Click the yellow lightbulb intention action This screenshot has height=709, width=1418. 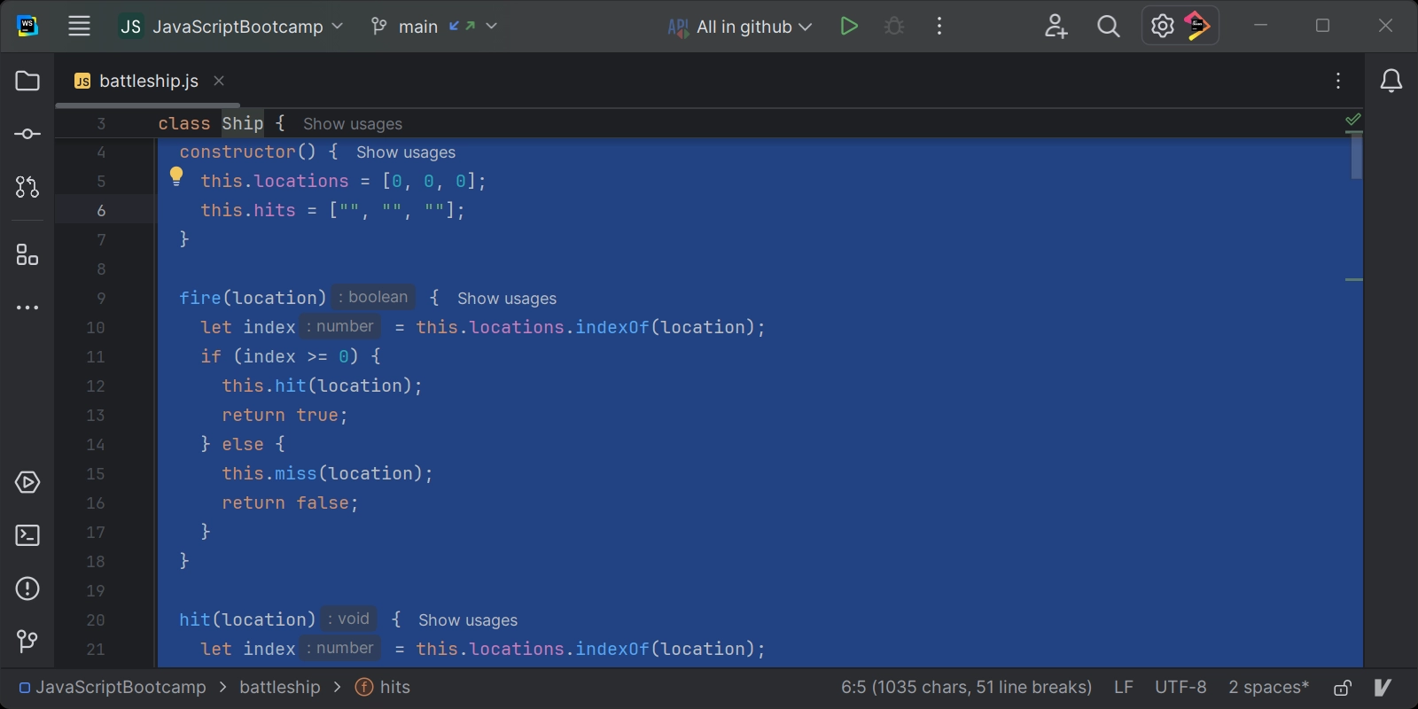(x=176, y=176)
